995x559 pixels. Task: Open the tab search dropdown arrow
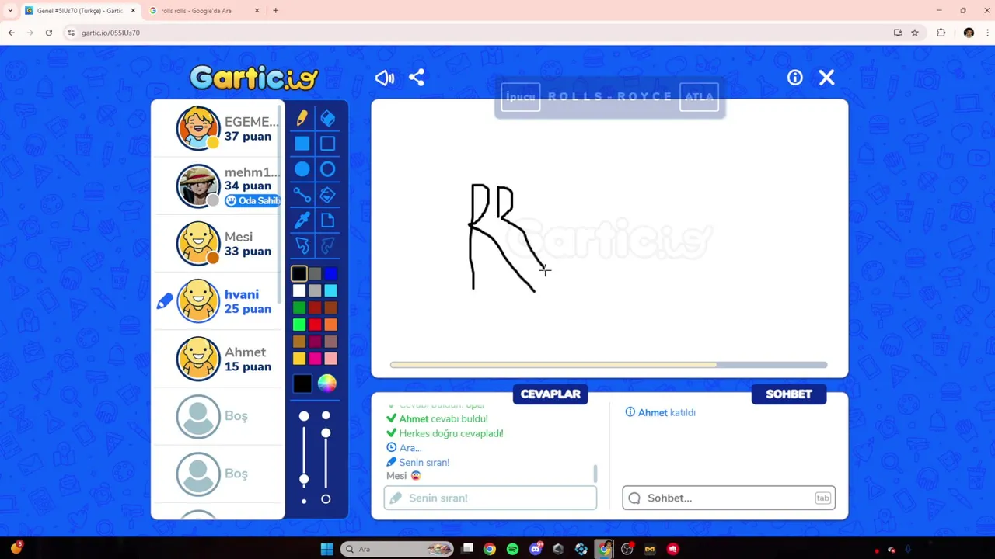tap(10, 11)
